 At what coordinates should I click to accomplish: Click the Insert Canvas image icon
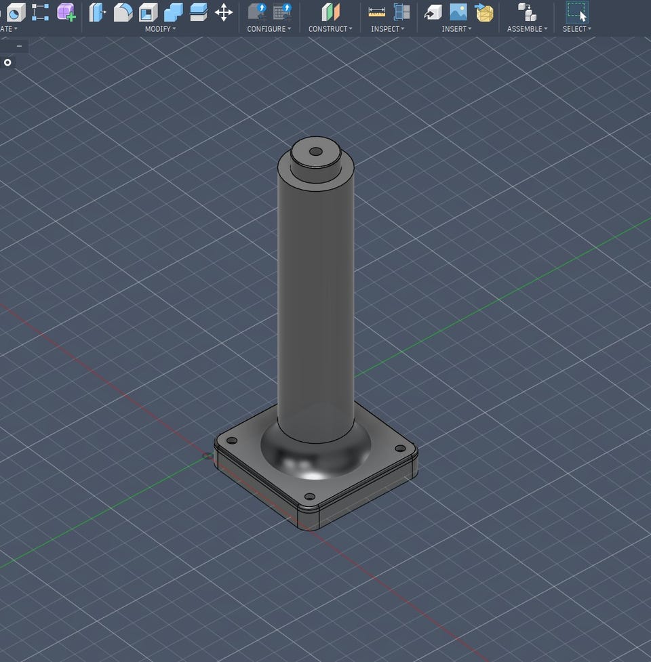point(458,12)
